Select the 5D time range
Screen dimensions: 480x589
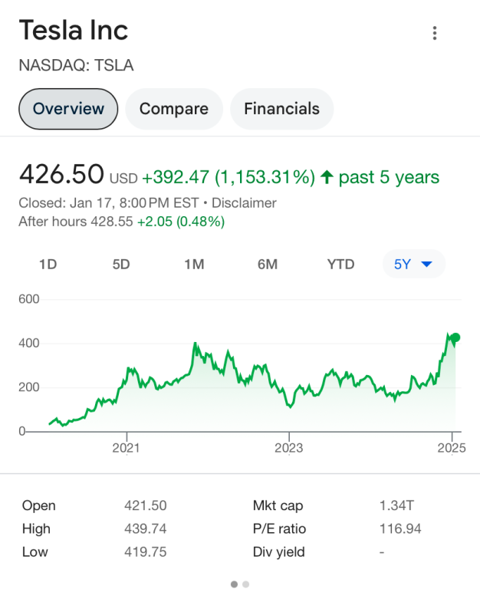[121, 265]
